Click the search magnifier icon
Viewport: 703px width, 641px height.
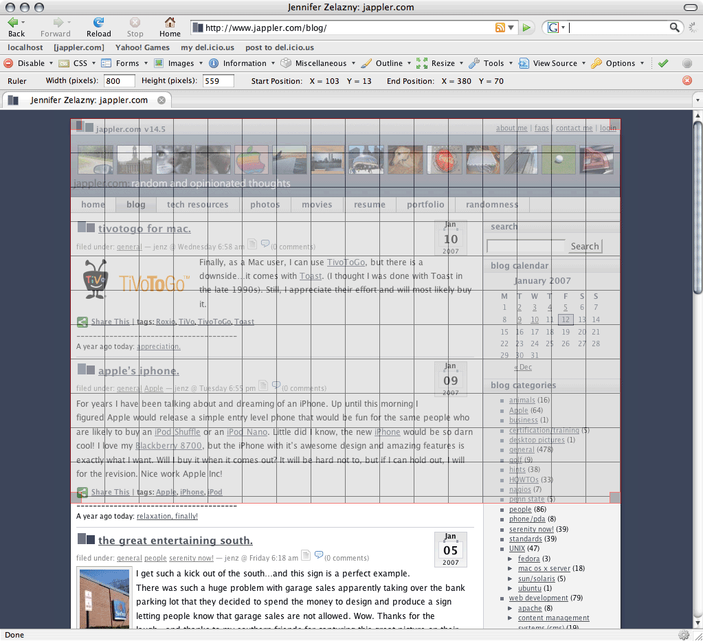click(674, 27)
